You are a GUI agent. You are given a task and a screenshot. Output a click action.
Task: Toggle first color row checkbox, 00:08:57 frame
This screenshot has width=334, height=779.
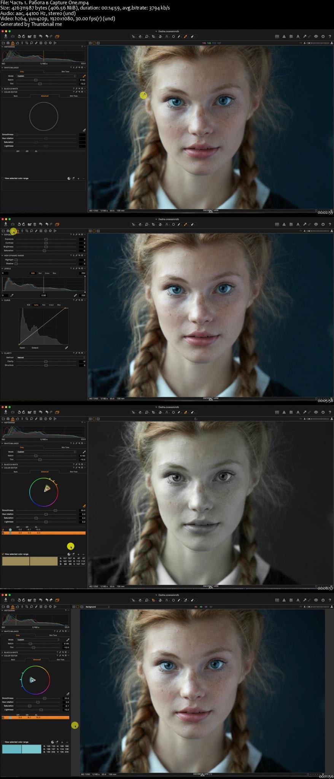(x=3, y=529)
